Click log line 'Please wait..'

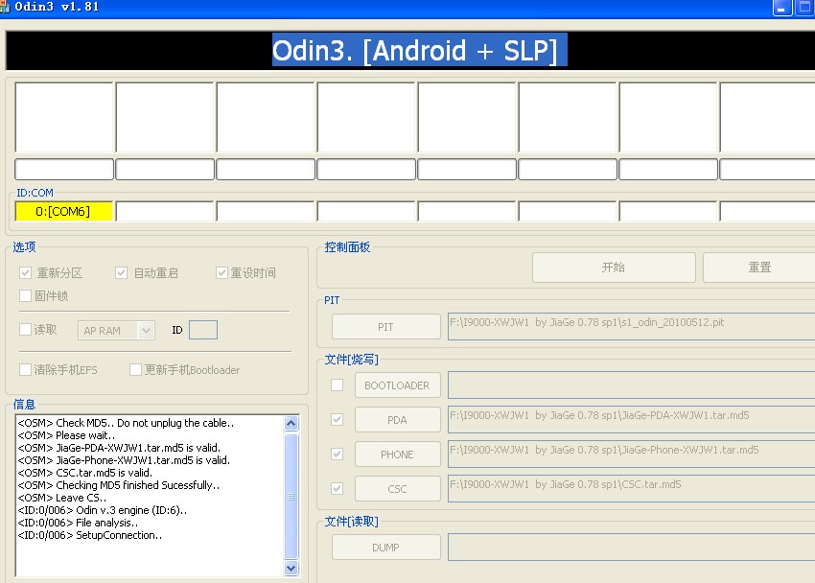[x=66, y=435]
